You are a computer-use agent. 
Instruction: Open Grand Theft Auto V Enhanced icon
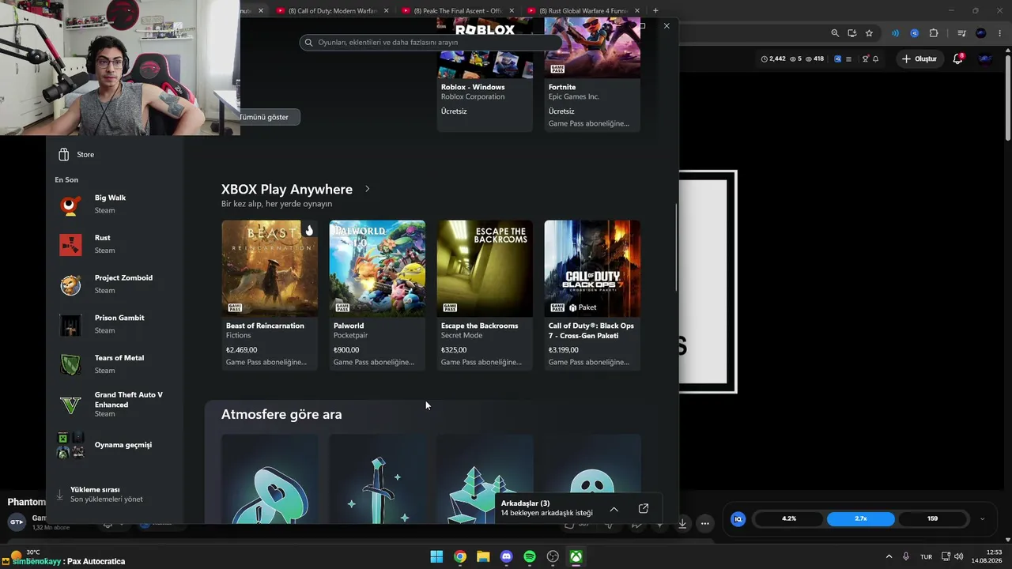[70, 405]
